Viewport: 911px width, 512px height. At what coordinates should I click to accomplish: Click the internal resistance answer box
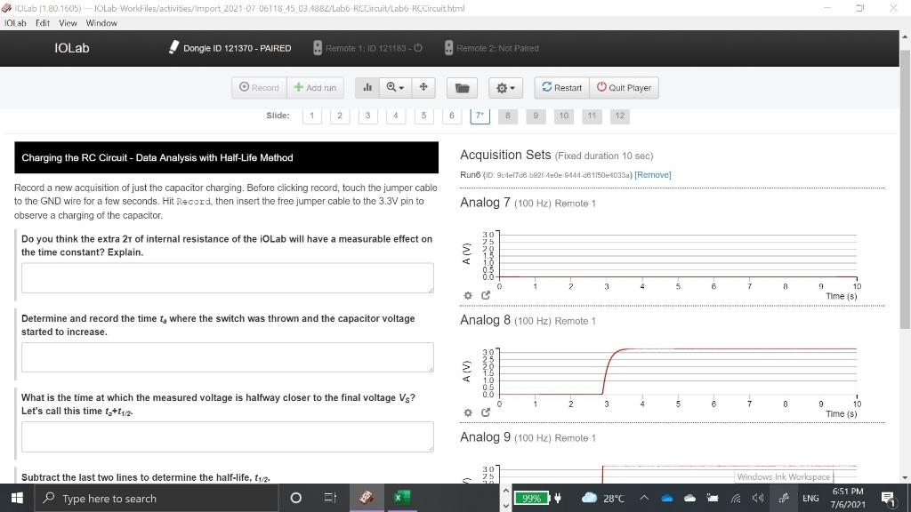227,278
